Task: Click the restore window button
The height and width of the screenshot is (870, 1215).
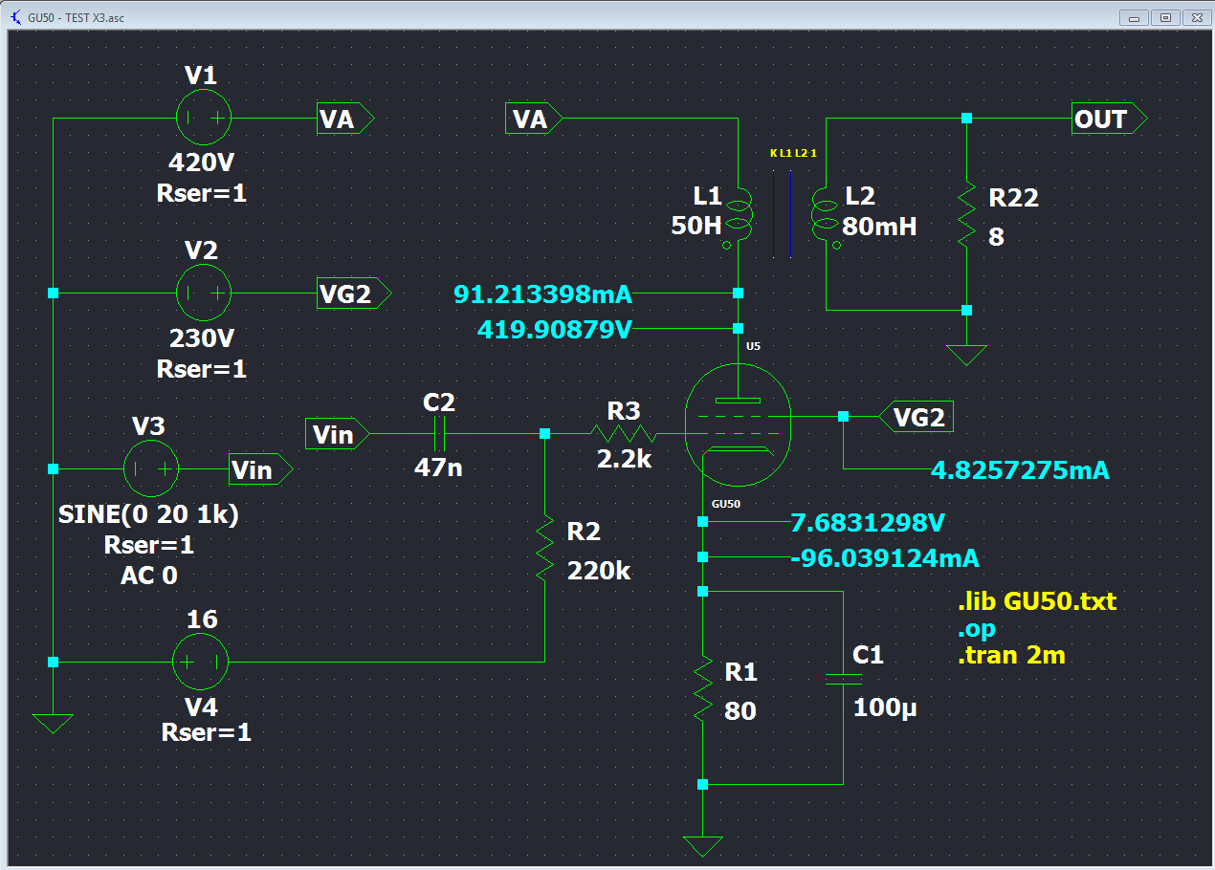Action: click(x=1164, y=17)
